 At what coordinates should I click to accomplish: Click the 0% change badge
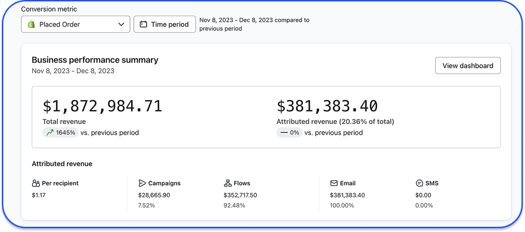(x=289, y=133)
